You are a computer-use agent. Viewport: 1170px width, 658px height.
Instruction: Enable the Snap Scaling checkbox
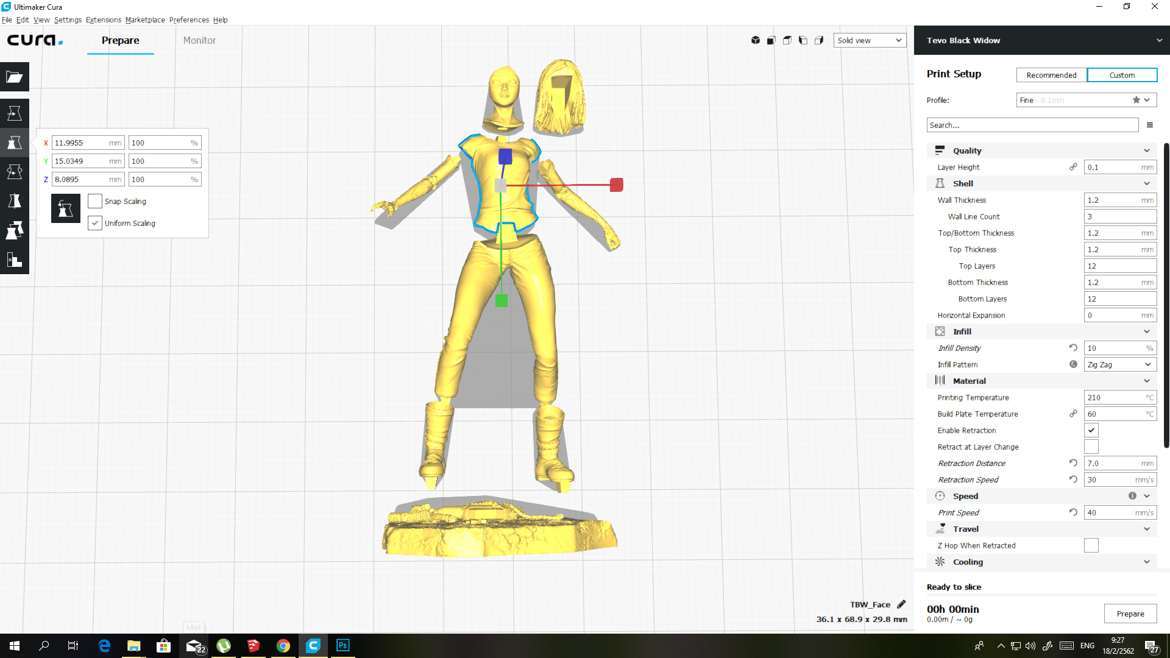tap(95, 201)
